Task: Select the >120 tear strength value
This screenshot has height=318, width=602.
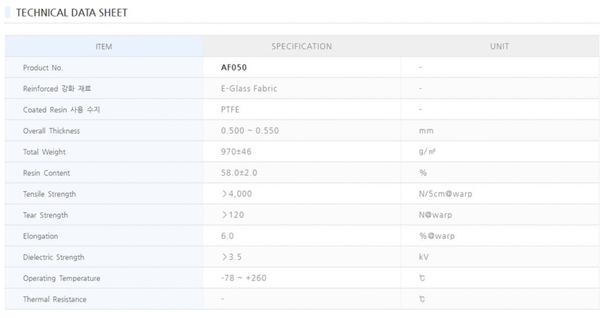Action: pyautogui.click(x=233, y=215)
